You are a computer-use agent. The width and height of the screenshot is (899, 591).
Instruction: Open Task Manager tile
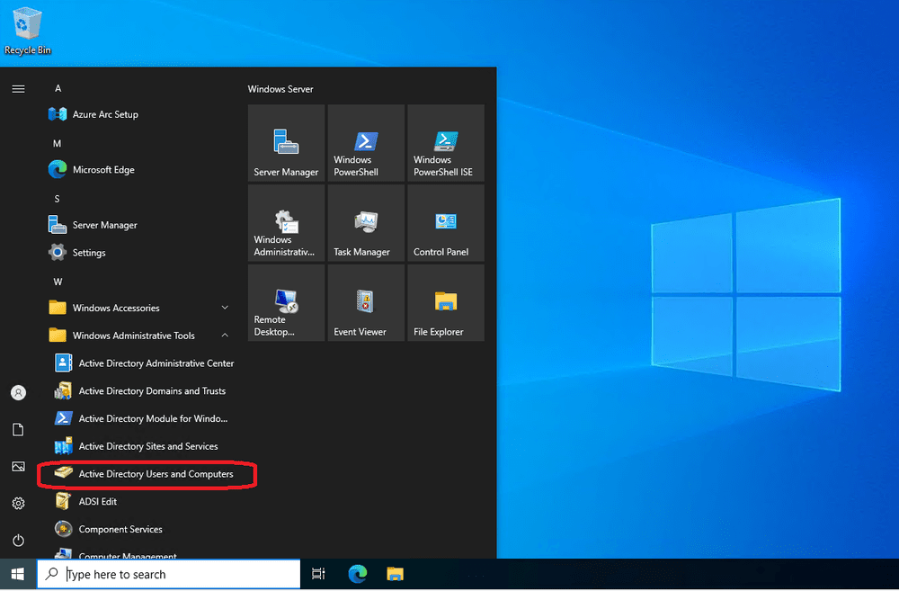click(x=366, y=222)
